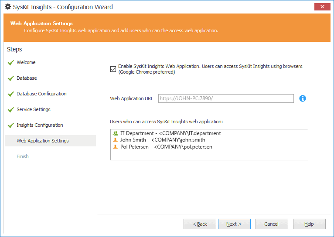Click the checkmark beside Database Configuration
The height and width of the screenshot is (237, 334).
tap(11, 94)
